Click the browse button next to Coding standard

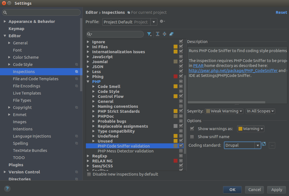coord(272,145)
